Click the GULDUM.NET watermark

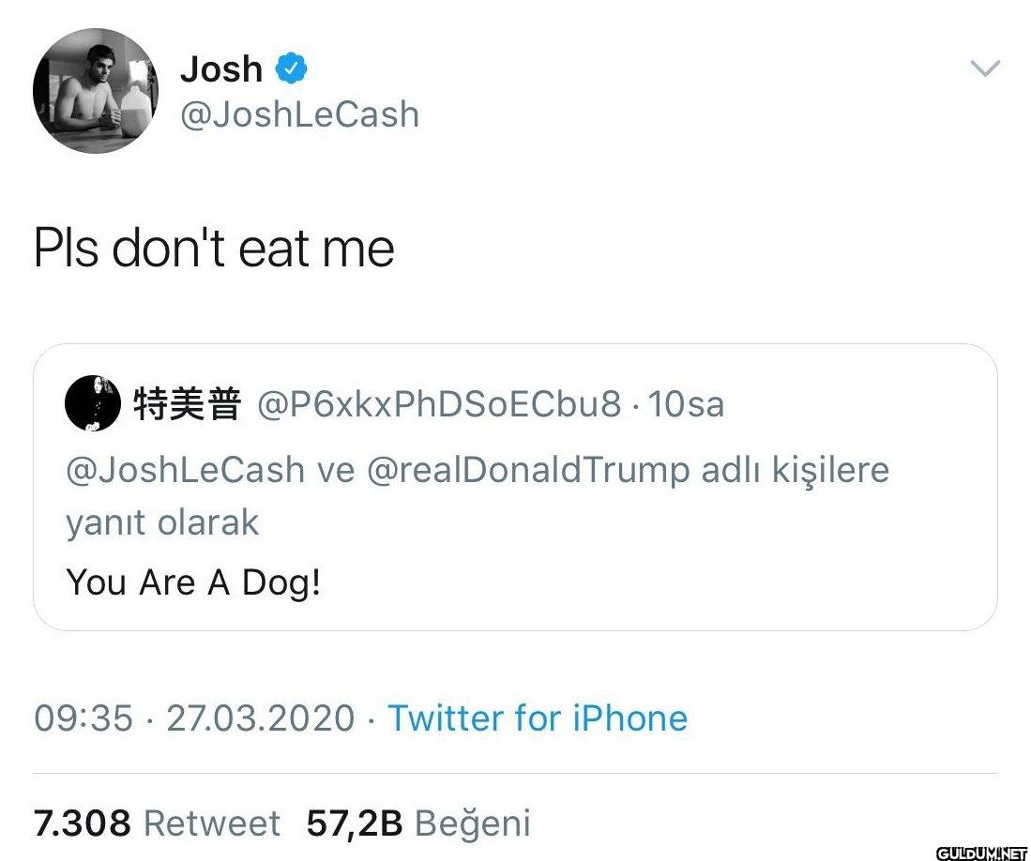click(982, 853)
